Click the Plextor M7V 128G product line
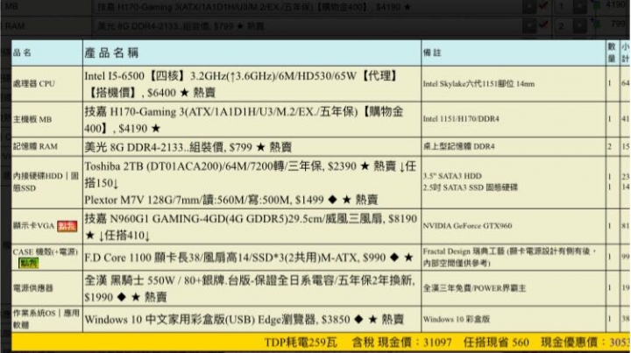Image resolution: width=631 pixels, height=353 pixels. (231, 200)
